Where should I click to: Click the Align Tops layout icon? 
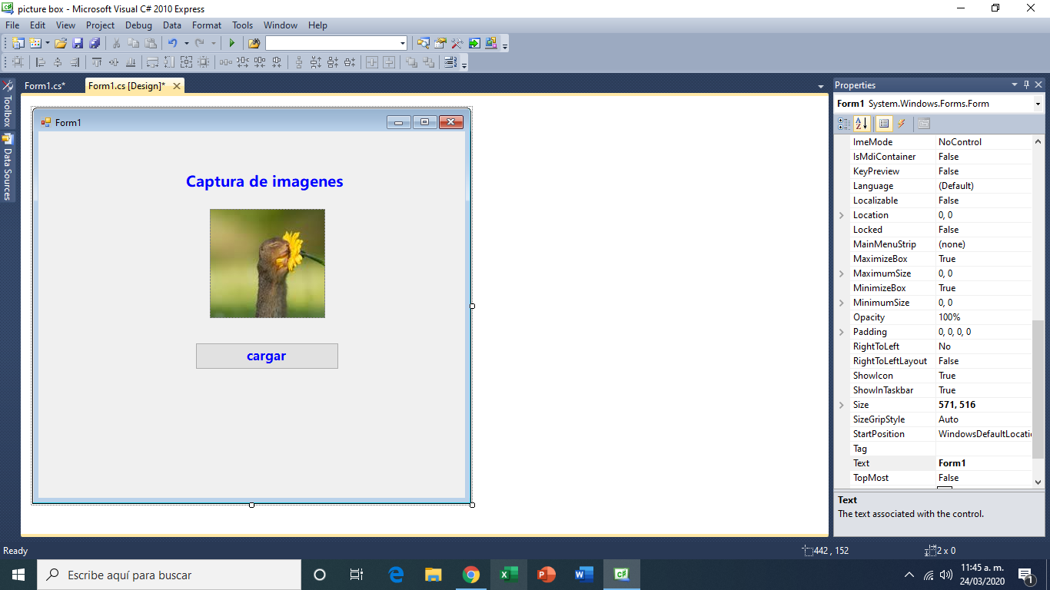97,62
